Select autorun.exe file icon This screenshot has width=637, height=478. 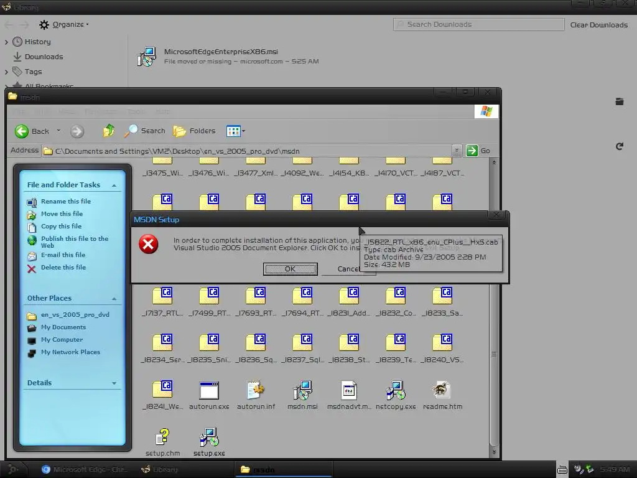[209, 391]
